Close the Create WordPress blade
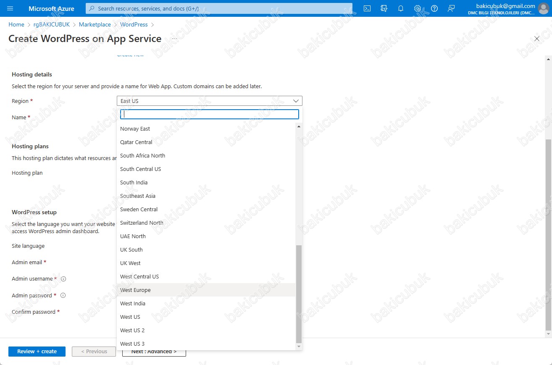The width and height of the screenshot is (552, 365). 536,39
